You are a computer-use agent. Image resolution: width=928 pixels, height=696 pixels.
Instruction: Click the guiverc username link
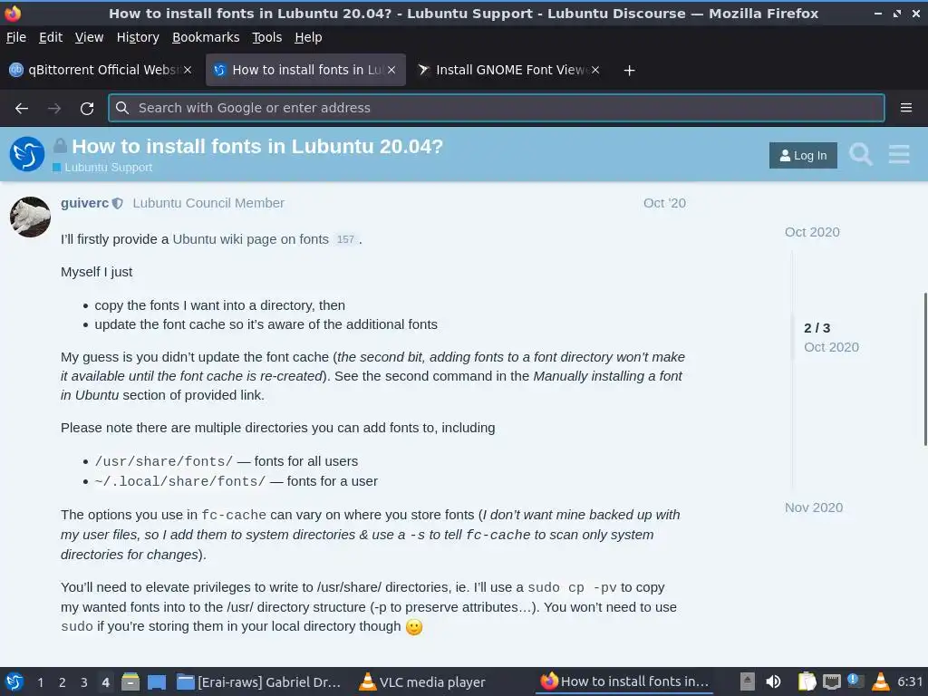(x=84, y=203)
